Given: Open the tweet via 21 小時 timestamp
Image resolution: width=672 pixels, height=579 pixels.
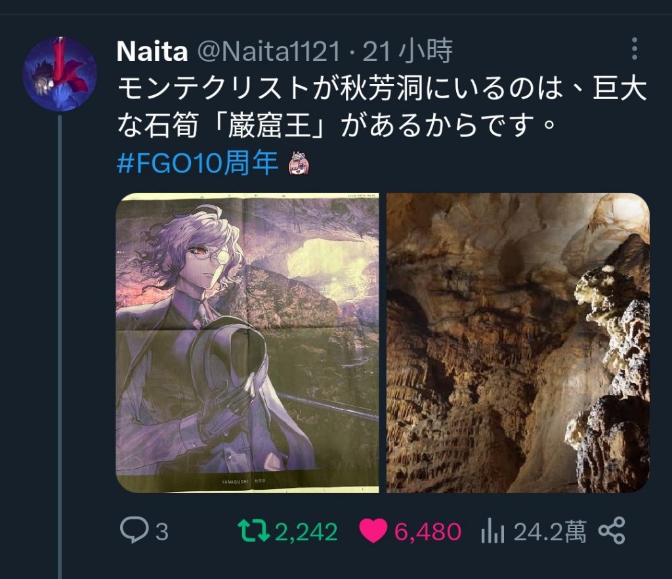Looking at the screenshot, I should [x=408, y=52].
